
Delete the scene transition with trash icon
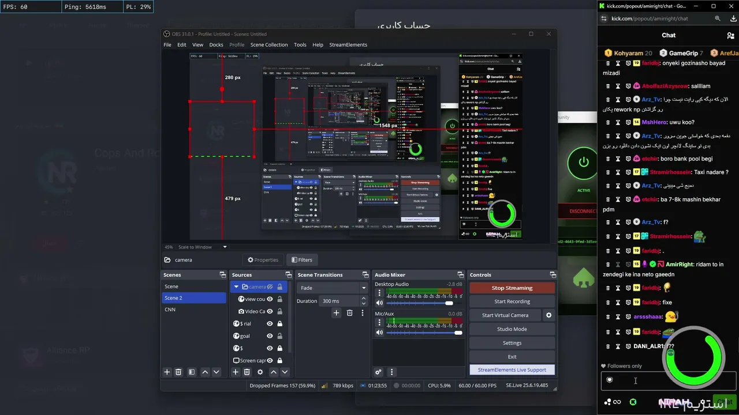coord(349,313)
